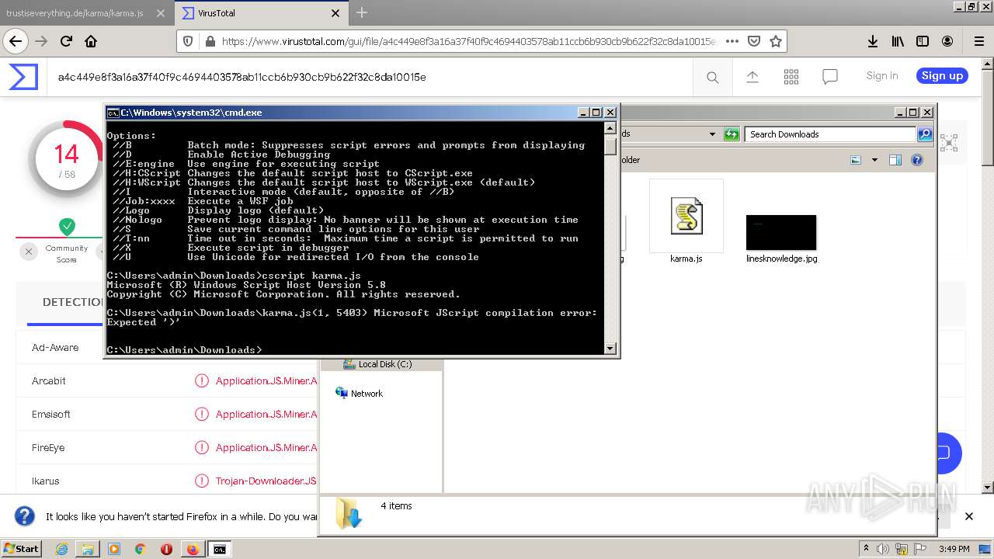Open Firefox Downloads arrow icon
The image size is (994, 559).
pos(873,41)
